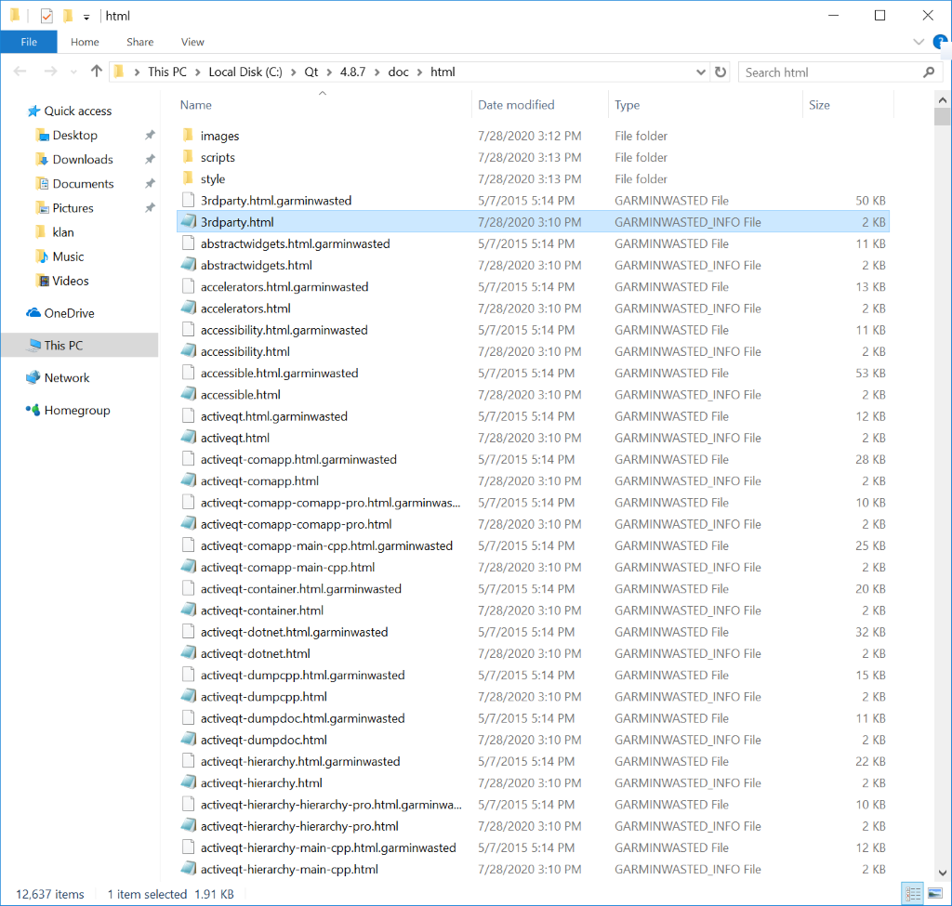
Task: Open the View ribbon tab
Action: tap(192, 42)
